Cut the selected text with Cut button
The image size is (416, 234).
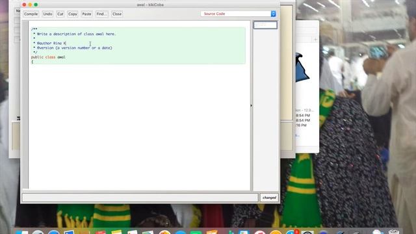60,14
